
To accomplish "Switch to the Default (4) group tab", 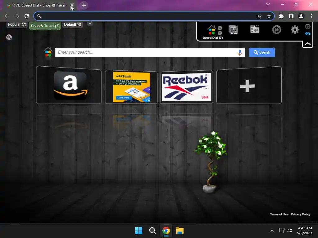I will pyautogui.click(x=73, y=24).
